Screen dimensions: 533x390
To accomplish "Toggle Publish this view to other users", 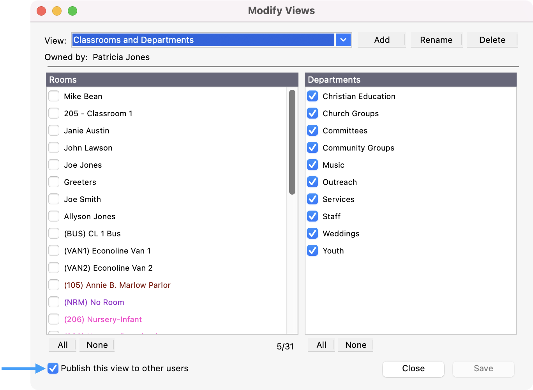I will [53, 368].
